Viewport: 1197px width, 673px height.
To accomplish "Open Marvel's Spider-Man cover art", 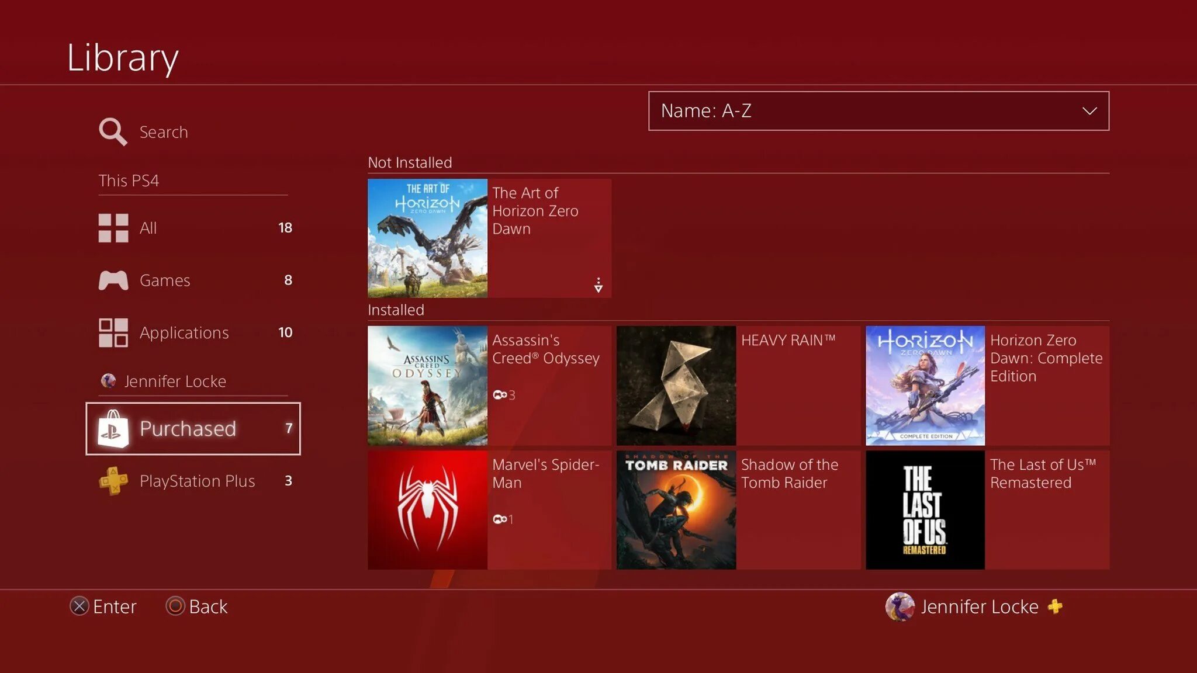I will [x=427, y=509].
